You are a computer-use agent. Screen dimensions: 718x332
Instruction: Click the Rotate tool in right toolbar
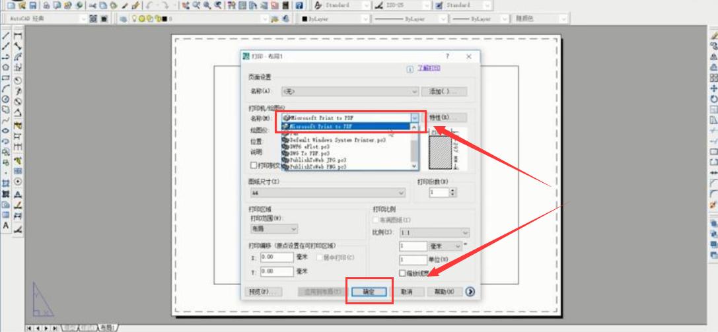tap(713, 99)
